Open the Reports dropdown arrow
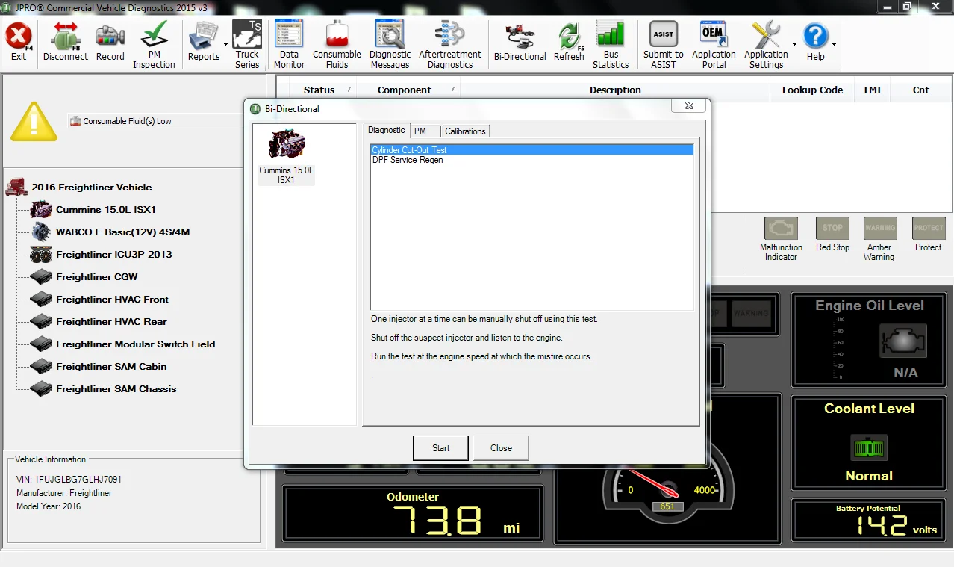 (225, 45)
